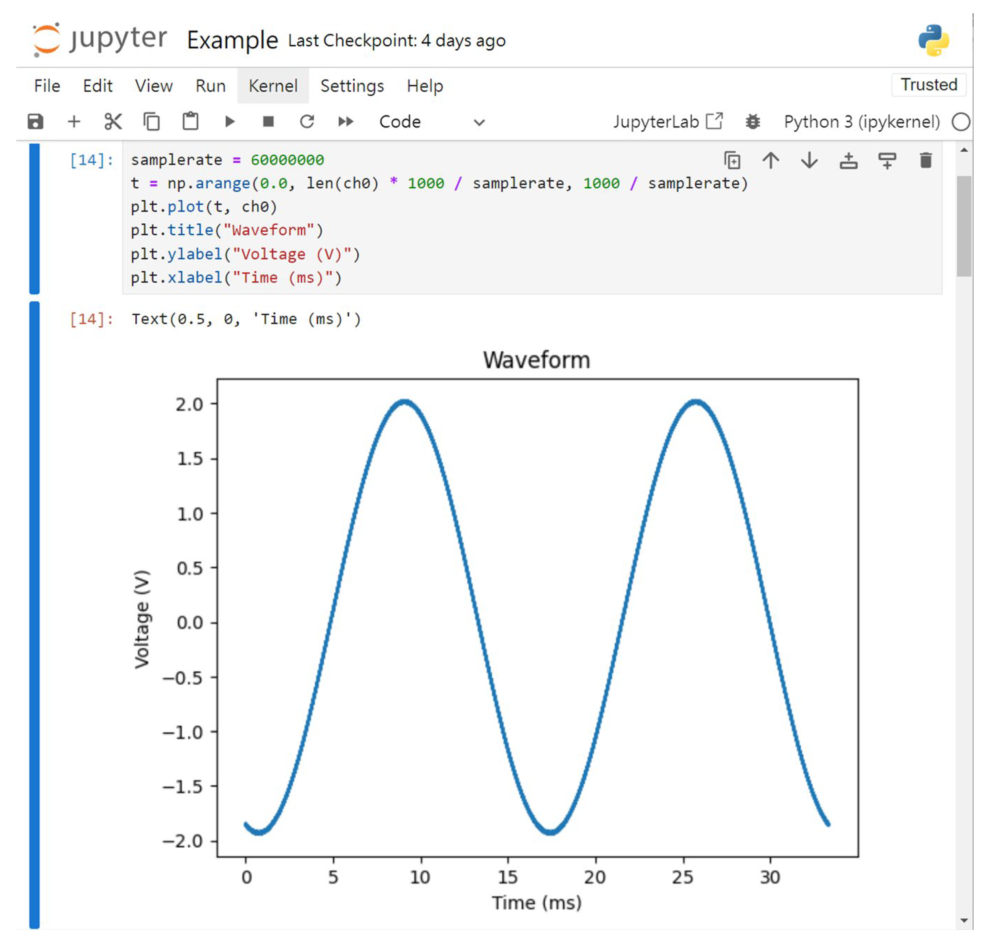Cut the selected cell with the scissors icon
The width and height of the screenshot is (989, 946).
(113, 121)
